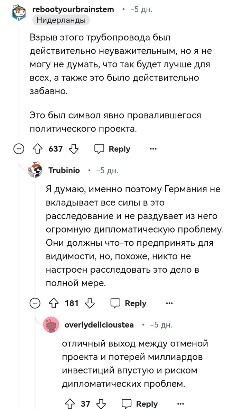The image size is (242, 409).
Task: Show more options on overlydelicioustea's comment
Action: click(x=180, y=404)
